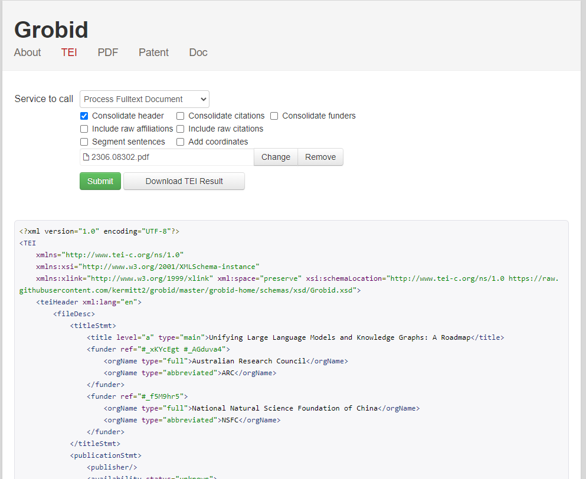Open the About tab
Image resolution: width=586 pixels, height=479 pixels.
tap(28, 53)
